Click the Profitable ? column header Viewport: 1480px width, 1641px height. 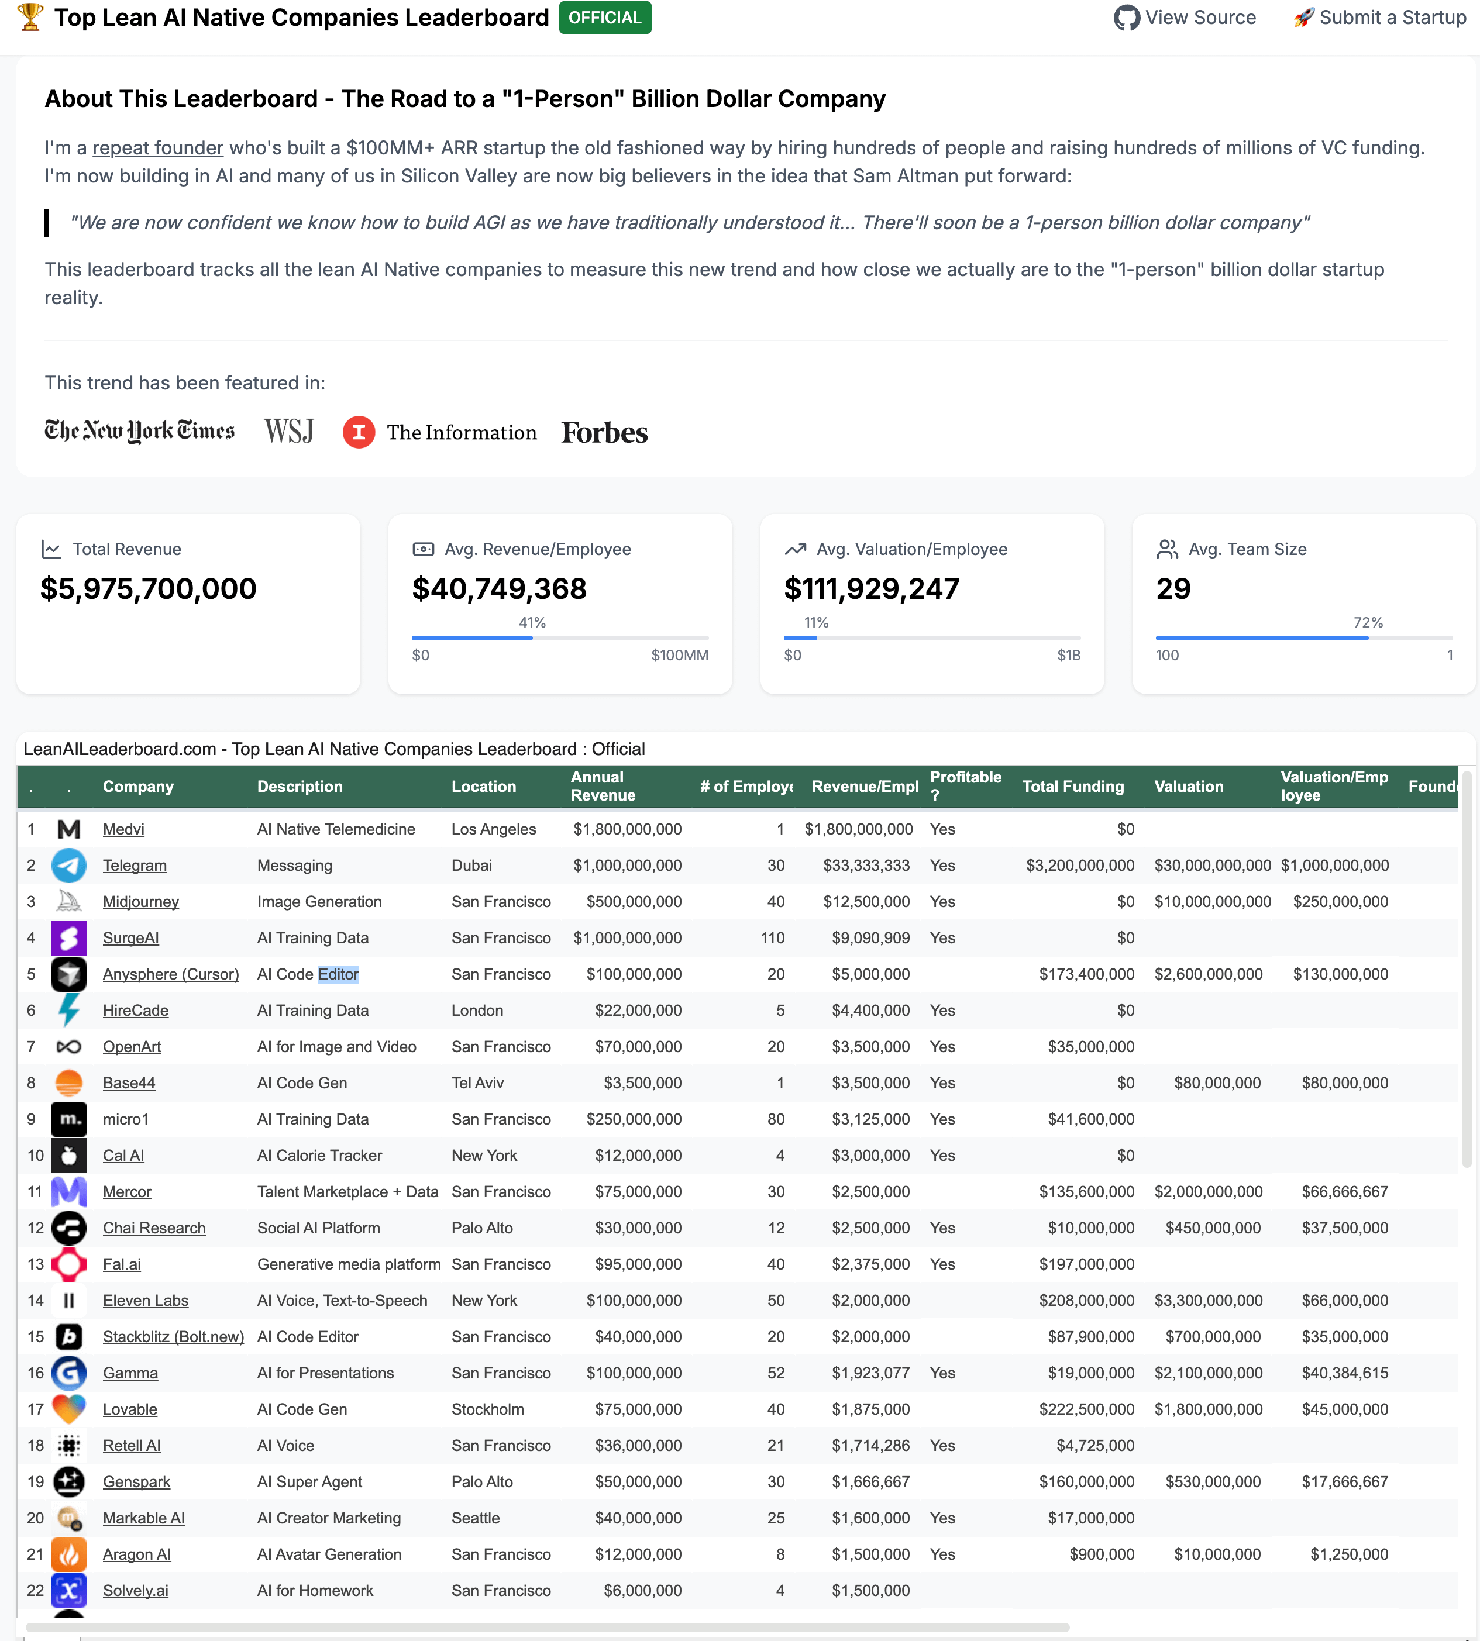click(x=966, y=786)
